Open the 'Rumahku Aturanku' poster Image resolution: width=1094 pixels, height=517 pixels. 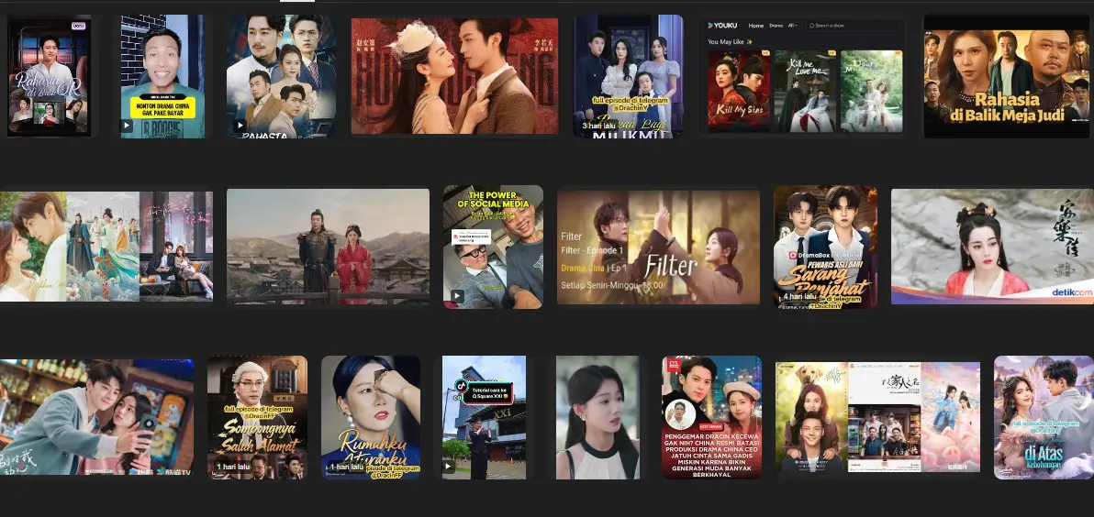click(x=371, y=417)
